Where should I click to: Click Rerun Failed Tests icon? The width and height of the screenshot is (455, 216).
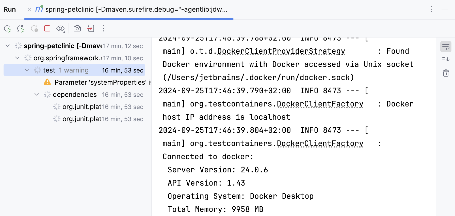click(21, 29)
